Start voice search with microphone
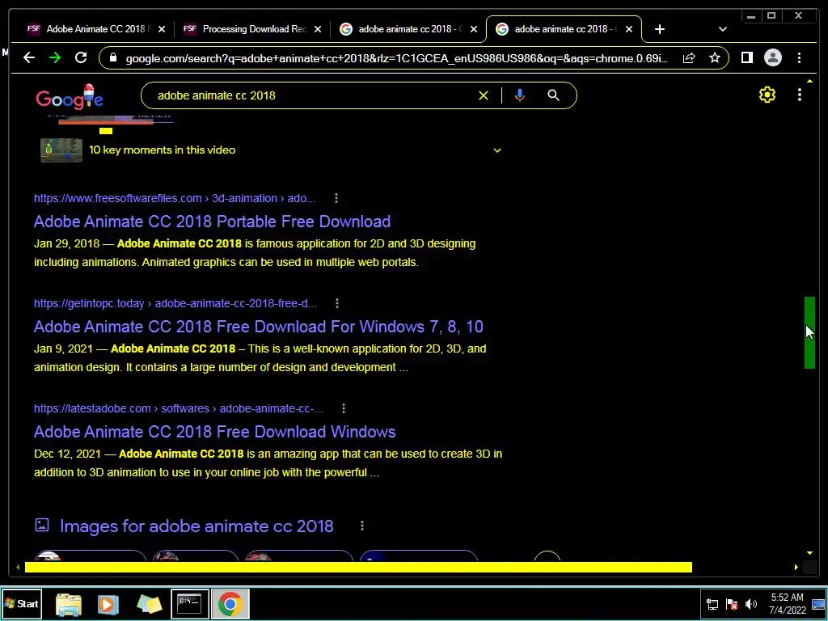The height and width of the screenshot is (621, 828). pos(520,95)
